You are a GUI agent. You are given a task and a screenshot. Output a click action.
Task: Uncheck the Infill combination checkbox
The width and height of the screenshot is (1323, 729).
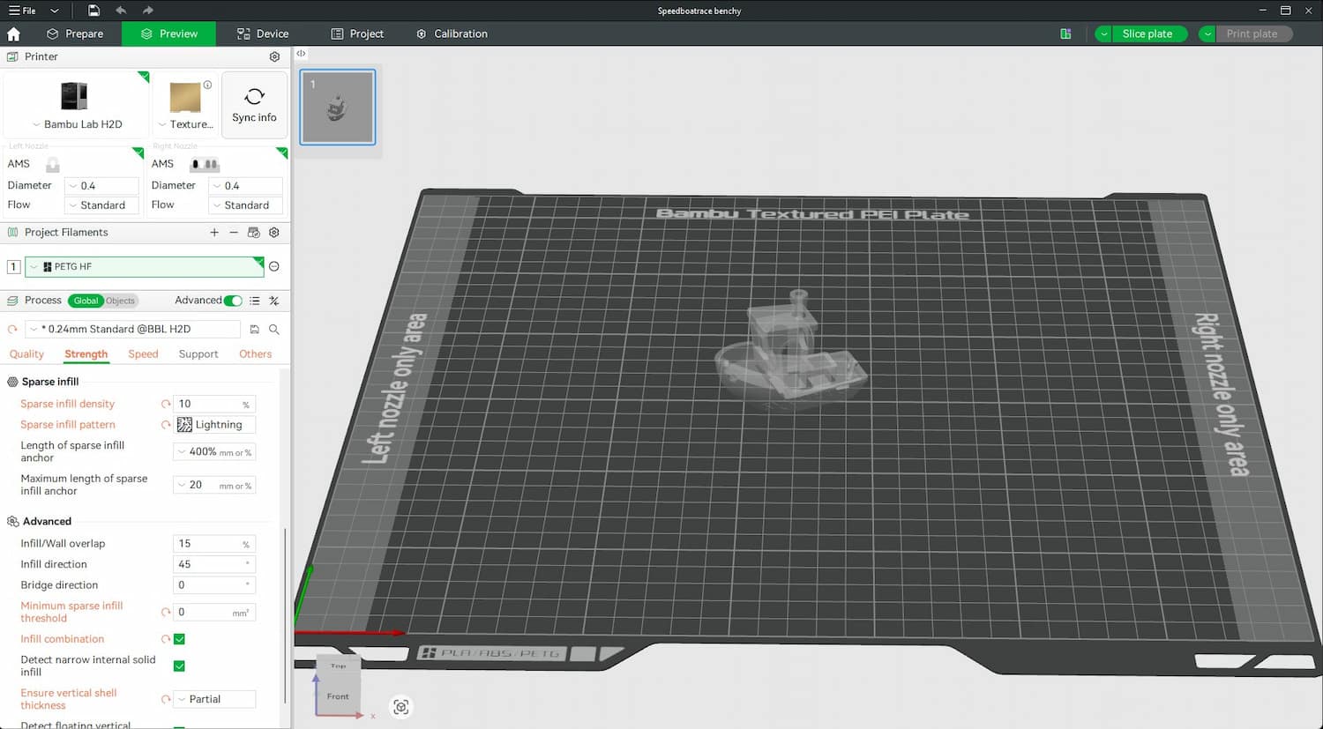[x=179, y=639]
